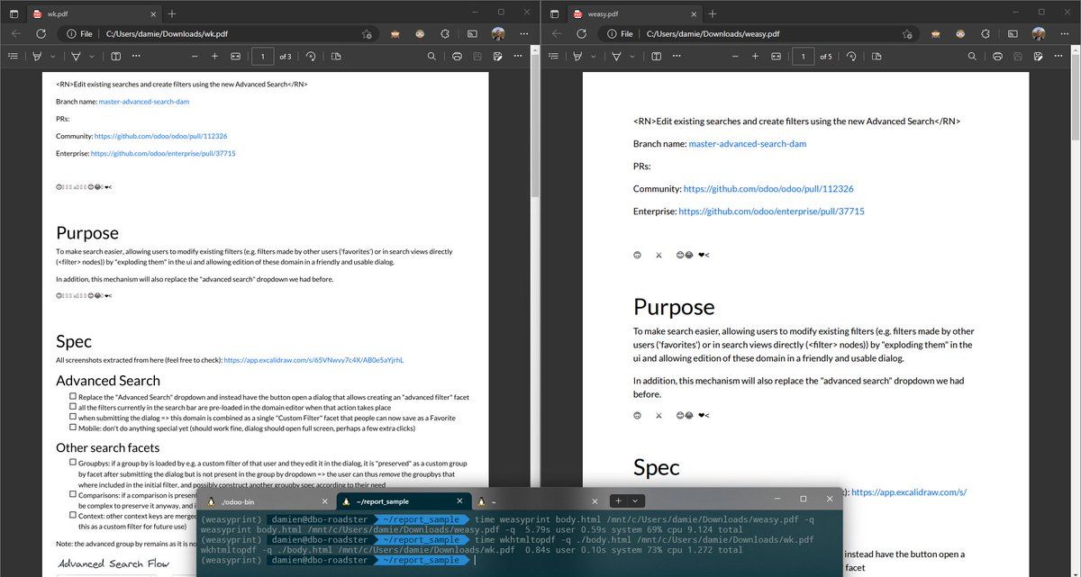Zoom in on weasy.pdf
Screen dimensions: 1081x577
click(x=755, y=56)
